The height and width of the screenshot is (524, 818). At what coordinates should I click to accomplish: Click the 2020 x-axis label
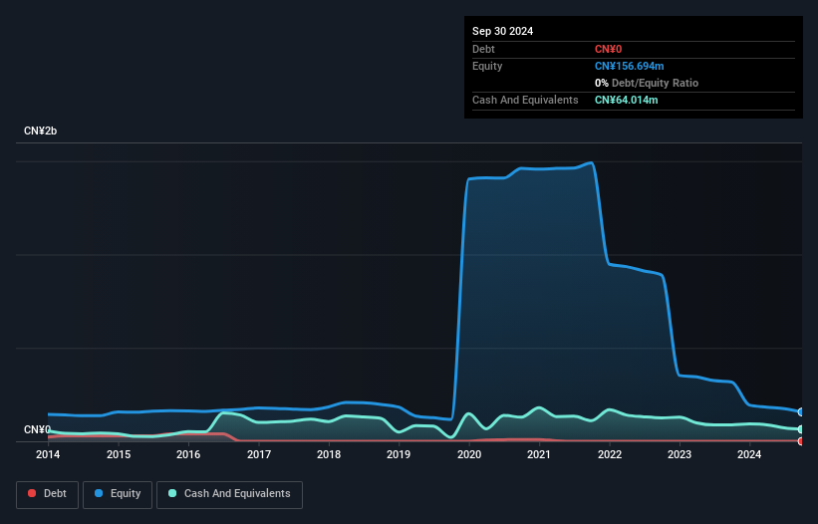[x=469, y=454]
